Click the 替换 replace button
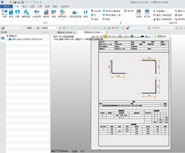 [x=179, y=15]
